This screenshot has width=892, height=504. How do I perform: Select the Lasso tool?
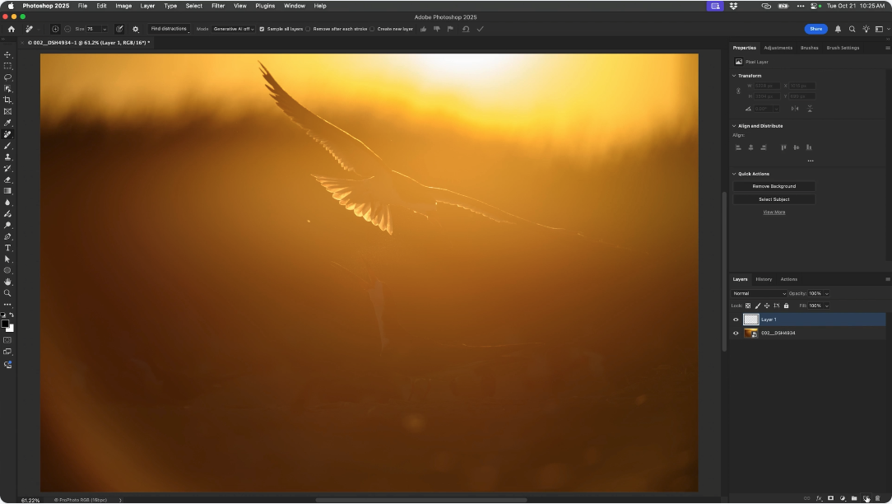click(x=7, y=77)
